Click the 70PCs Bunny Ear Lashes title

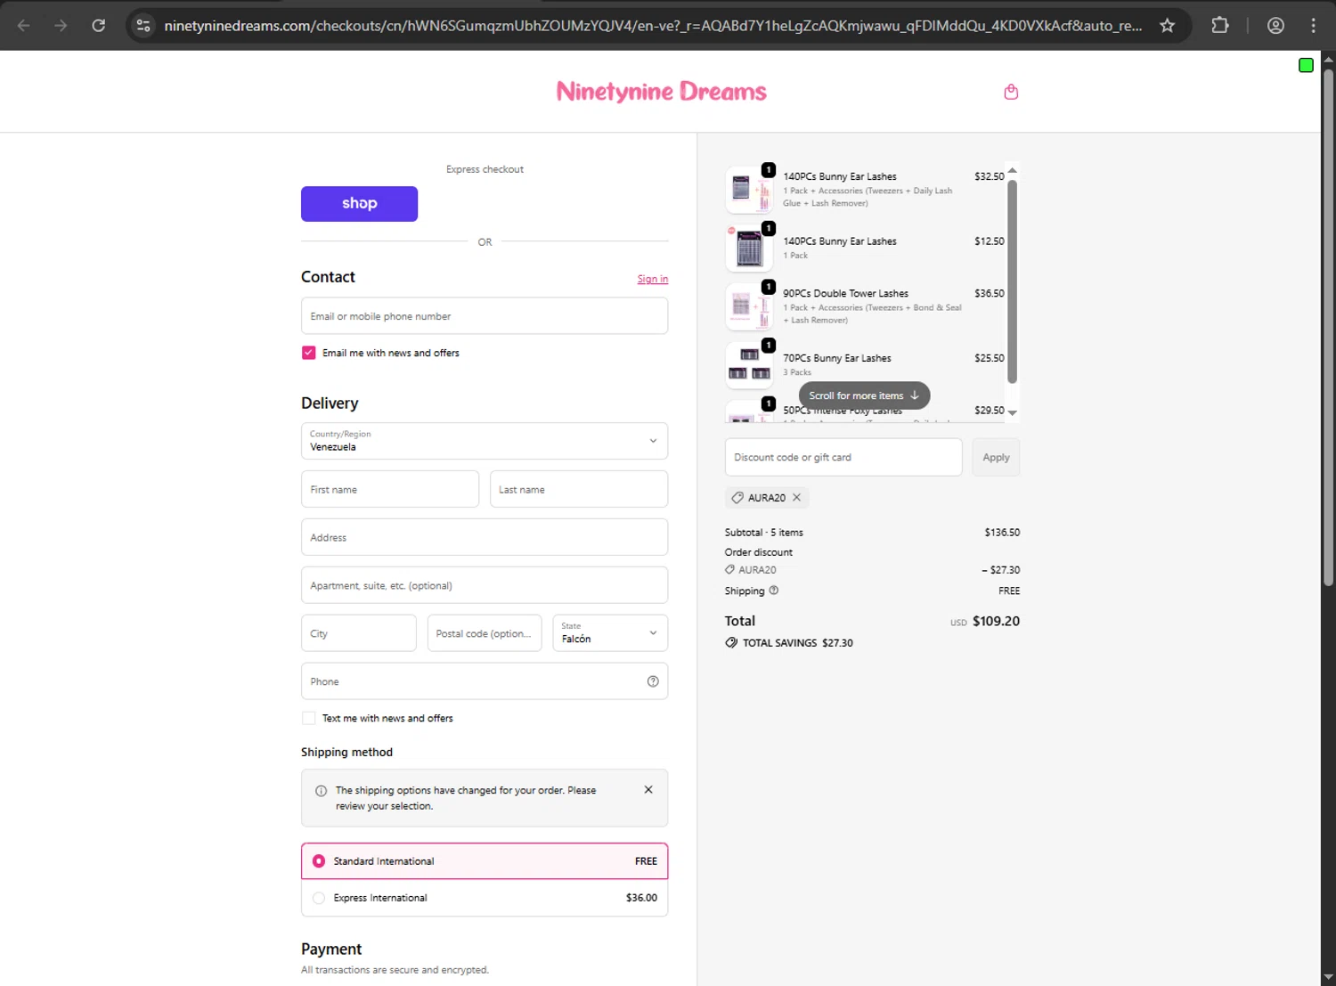837,358
